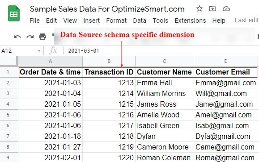Image resolution: width=259 pixels, height=162 pixels.
Task: Open the Tools menu
Action: point(161,21)
